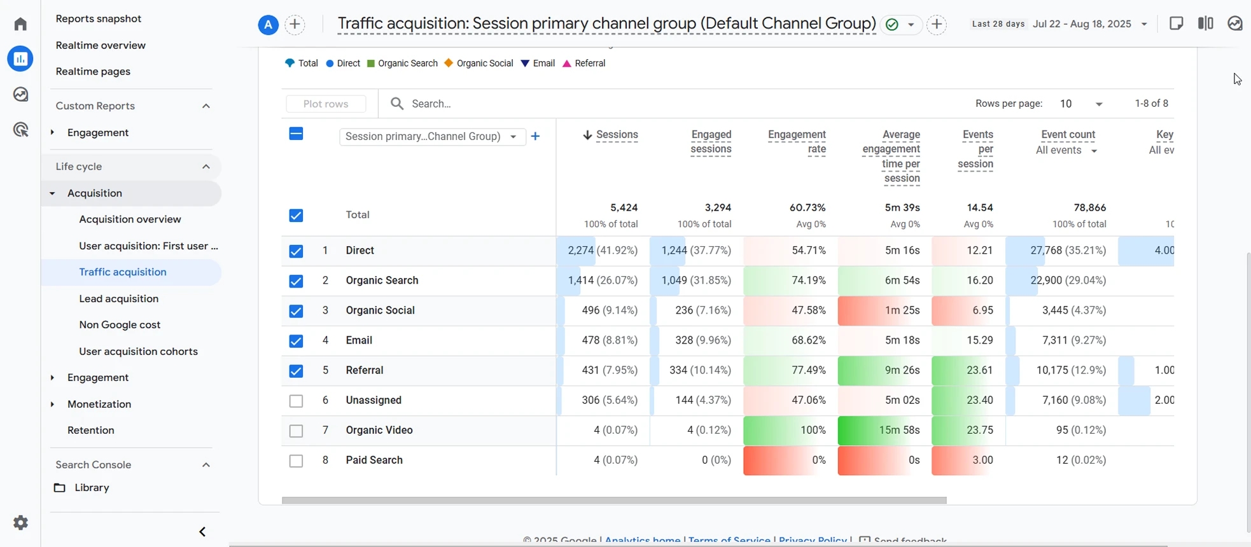1251x547 pixels.
Task: Click the Plot rows button
Action: coord(326,104)
